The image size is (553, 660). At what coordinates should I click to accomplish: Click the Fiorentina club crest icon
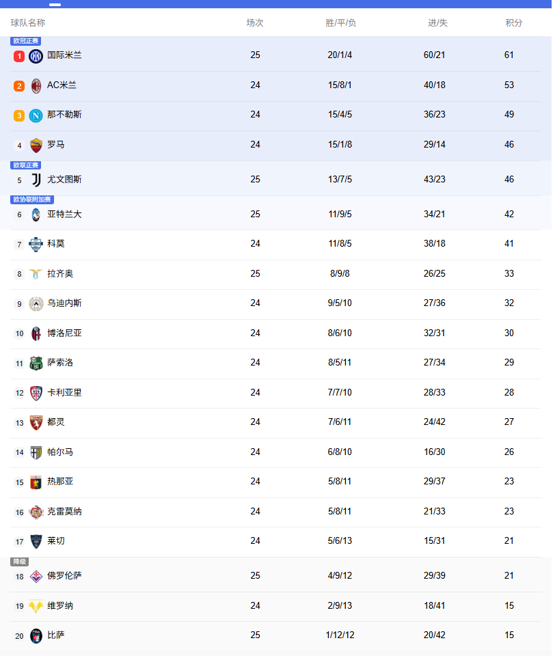[x=36, y=577]
